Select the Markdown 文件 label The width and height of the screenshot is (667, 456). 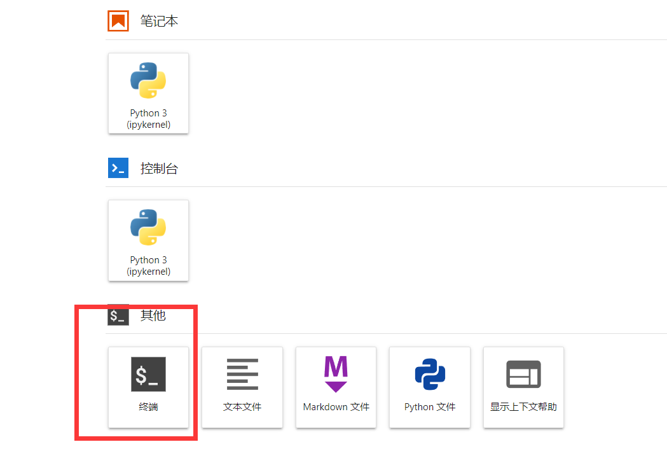[x=336, y=407]
